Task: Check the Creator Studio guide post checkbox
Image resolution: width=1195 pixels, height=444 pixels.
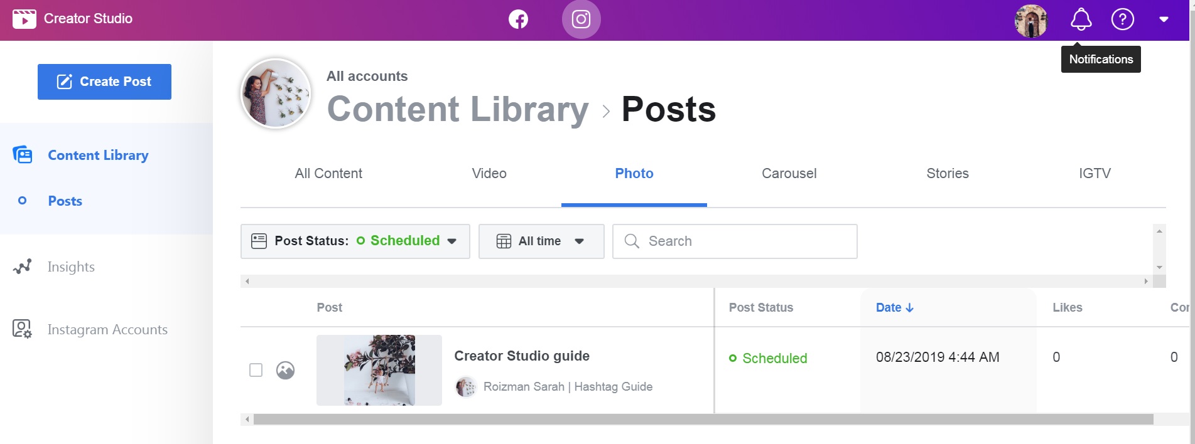Action: (256, 370)
